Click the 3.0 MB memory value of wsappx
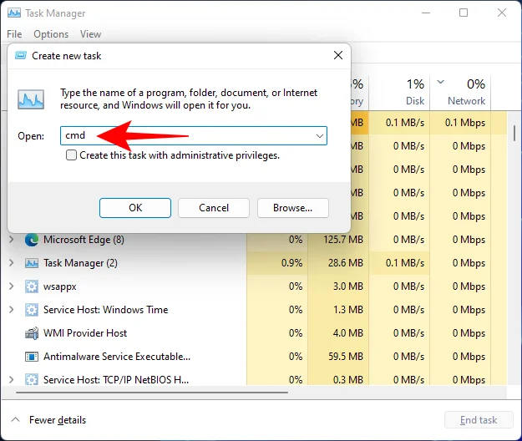This screenshot has width=522, height=441. 348,286
